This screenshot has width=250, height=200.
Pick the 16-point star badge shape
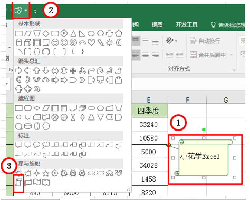[64, 173]
